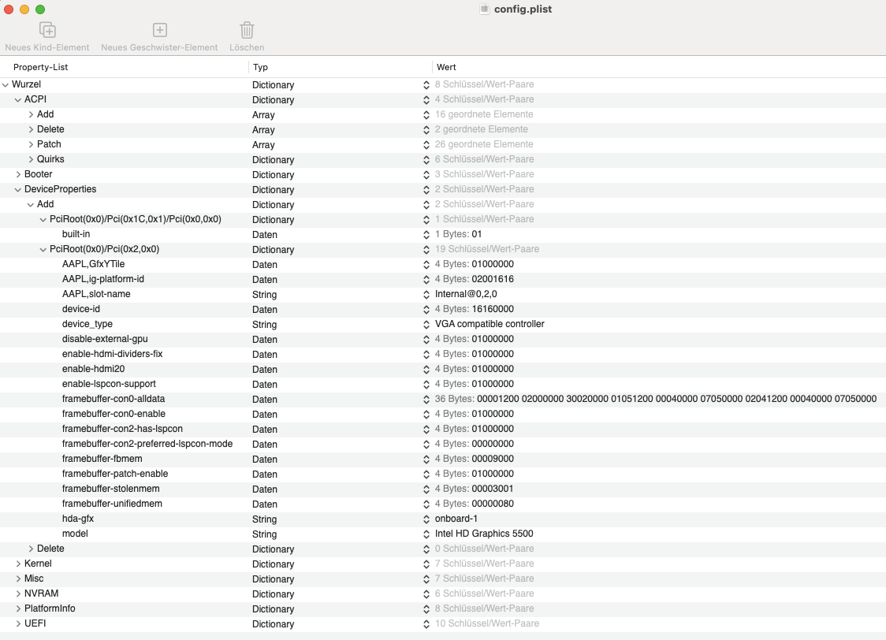Select the framebuffer-con2-preferred-lspcon-mode key
This screenshot has width=886, height=640.
coord(147,444)
